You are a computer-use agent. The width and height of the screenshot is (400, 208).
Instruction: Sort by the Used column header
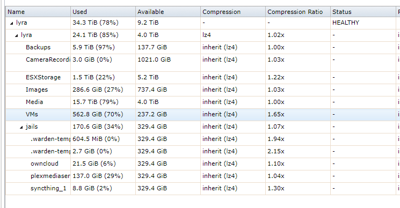[103, 12]
